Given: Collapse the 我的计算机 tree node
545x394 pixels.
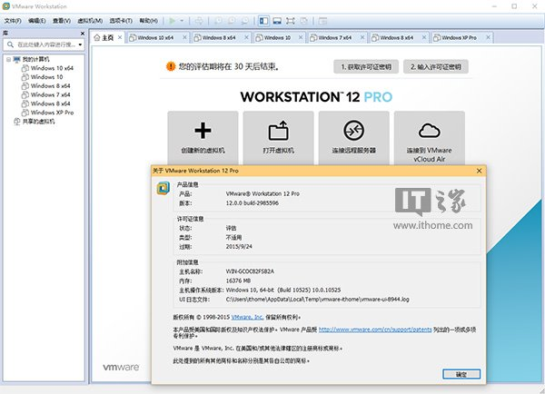Looking at the screenshot, I should (x=8, y=59).
